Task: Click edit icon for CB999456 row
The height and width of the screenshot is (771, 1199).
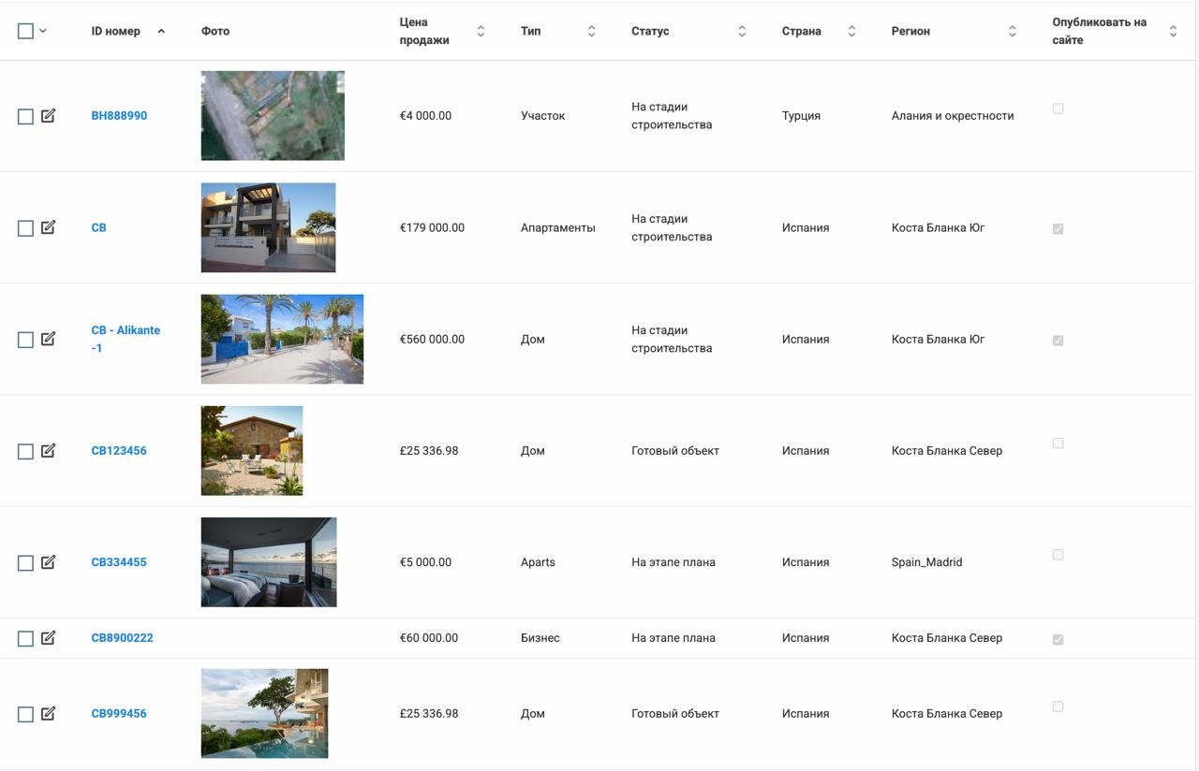Action: click(x=48, y=714)
